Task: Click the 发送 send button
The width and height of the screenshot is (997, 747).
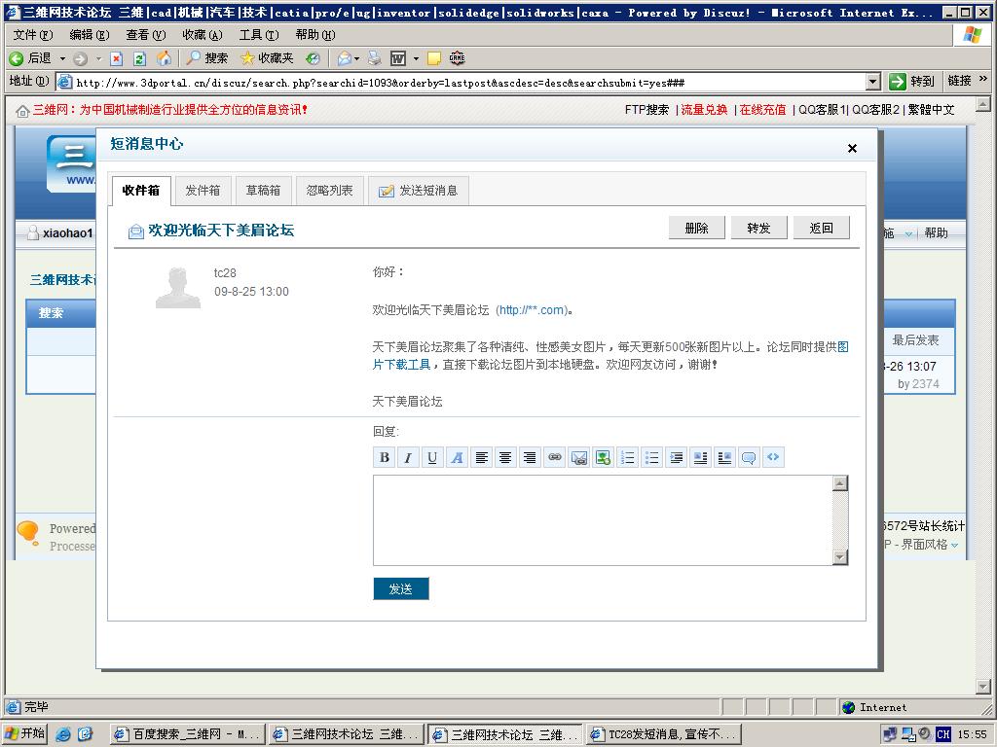Action: pos(401,588)
